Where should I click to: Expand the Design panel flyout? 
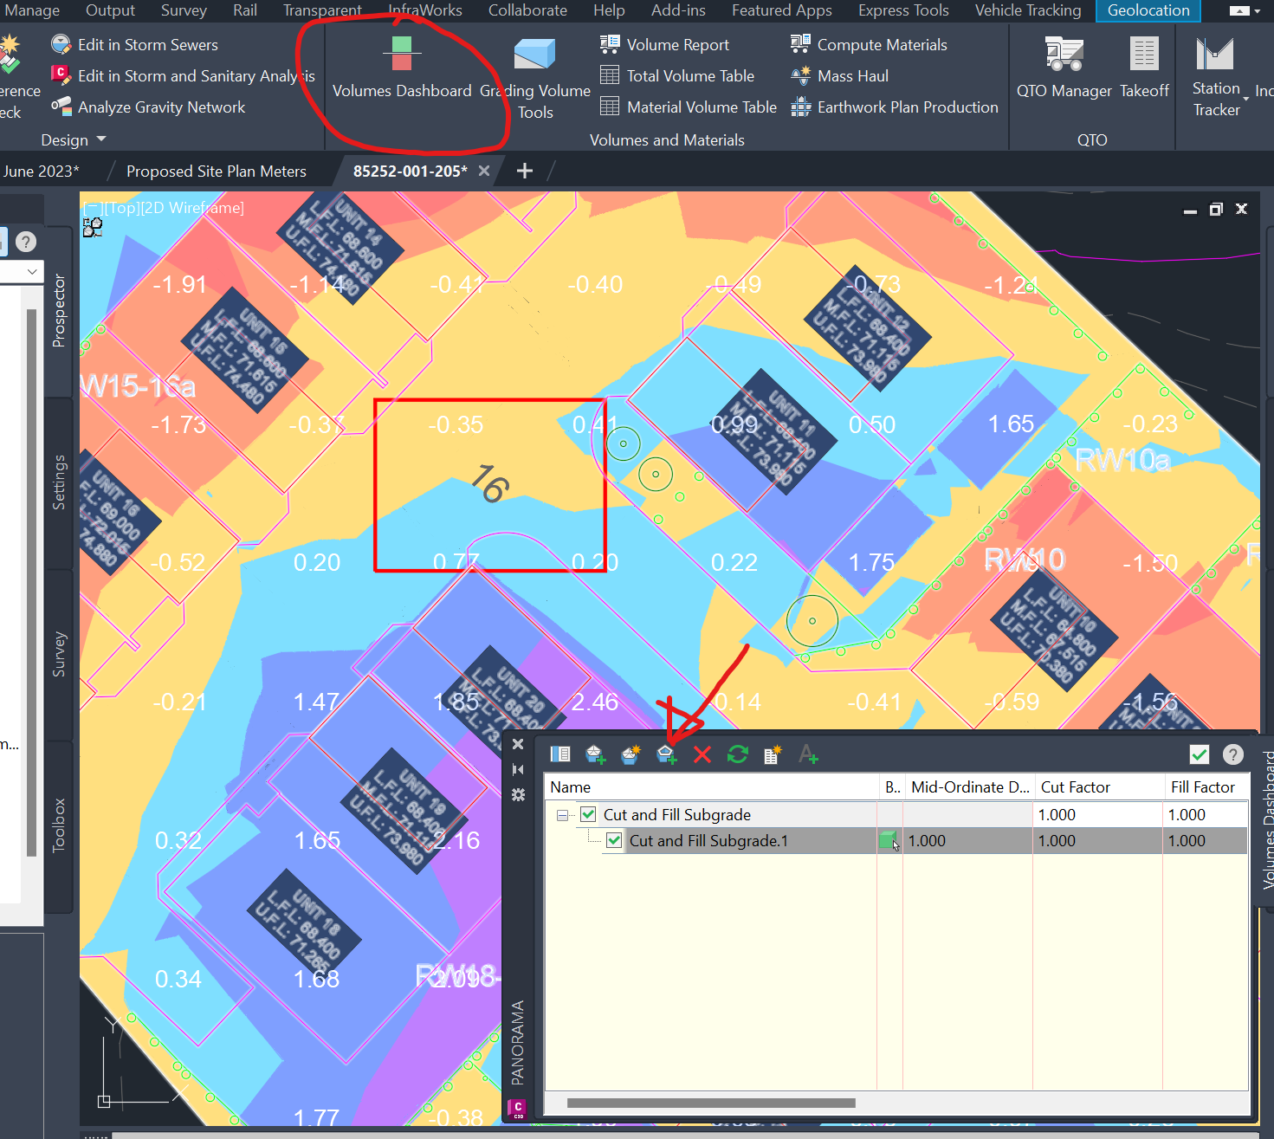100,139
